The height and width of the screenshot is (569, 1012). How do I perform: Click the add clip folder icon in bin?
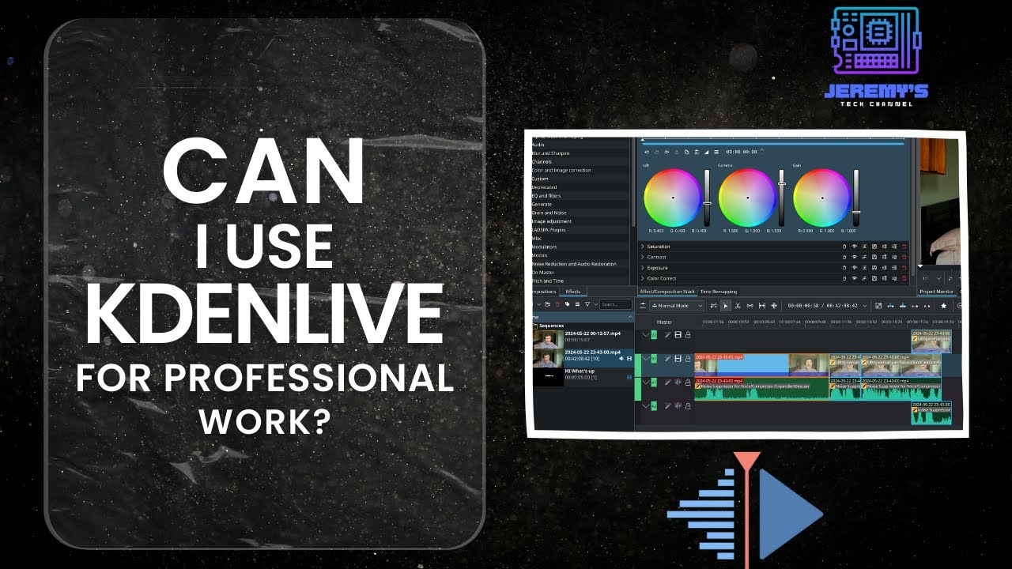point(548,304)
